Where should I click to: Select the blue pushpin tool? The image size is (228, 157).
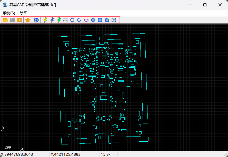click(52, 20)
